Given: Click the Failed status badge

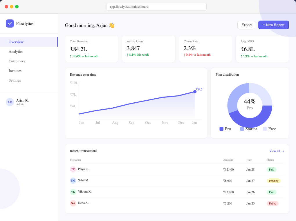Looking at the screenshot, I should pos(272,203).
